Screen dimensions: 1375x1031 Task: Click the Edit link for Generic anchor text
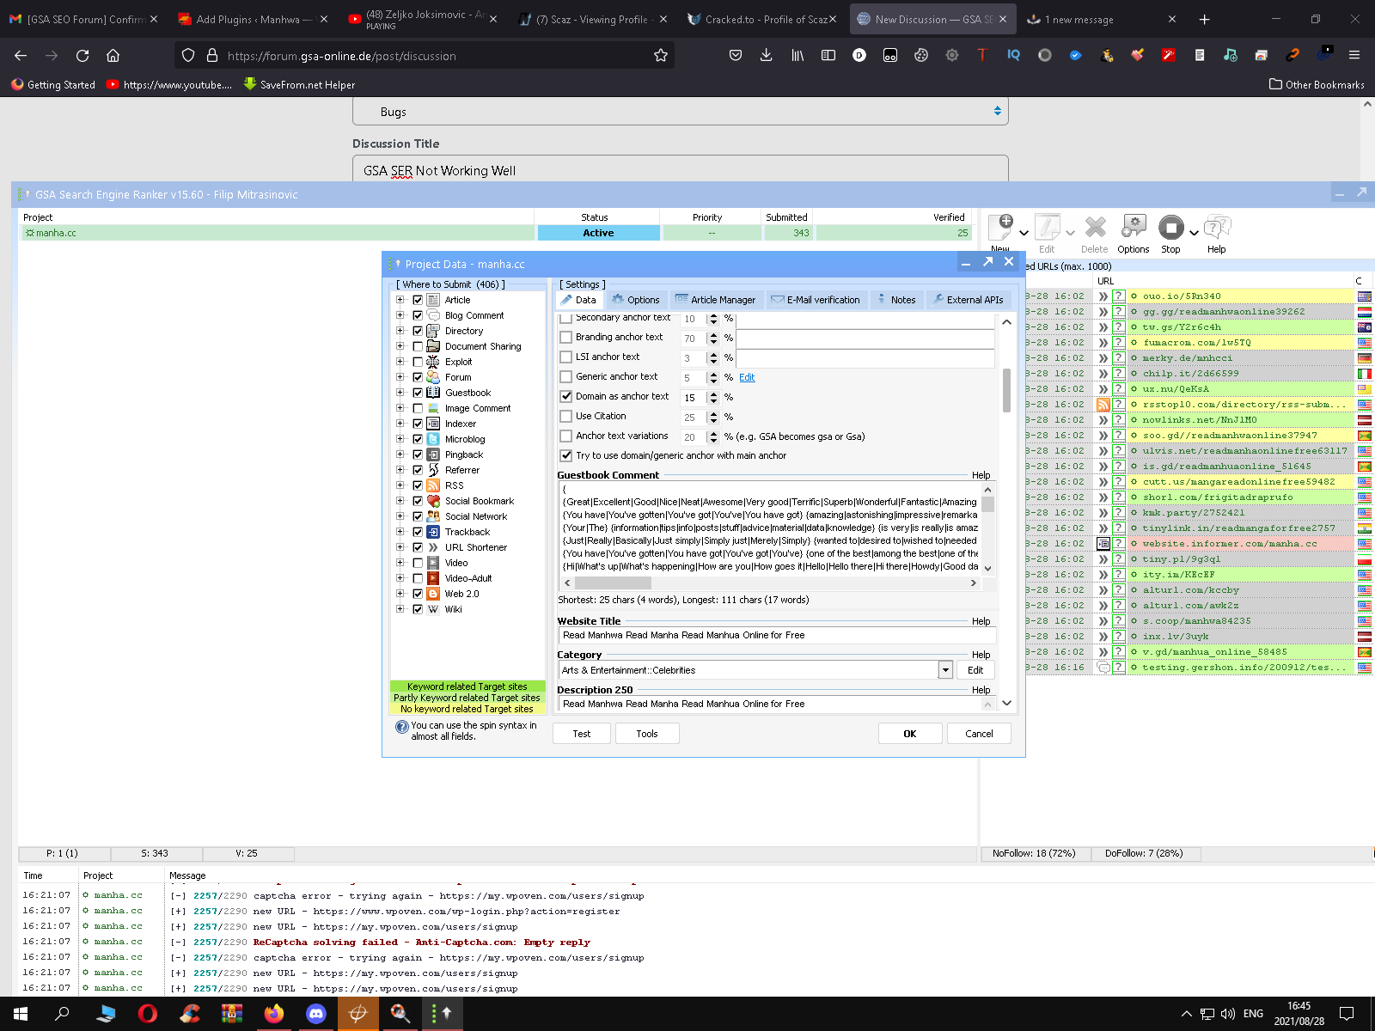747,377
